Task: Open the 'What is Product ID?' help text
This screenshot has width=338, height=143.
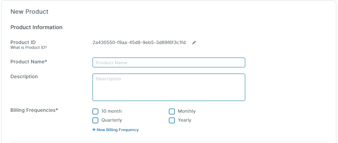Action: (x=29, y=48)
